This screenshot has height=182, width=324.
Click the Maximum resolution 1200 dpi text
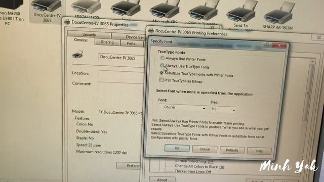pos(101,152)
